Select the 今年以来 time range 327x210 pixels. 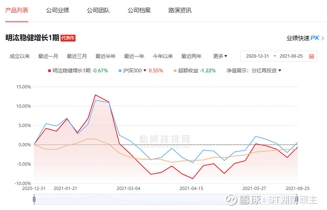coord(163,56)
